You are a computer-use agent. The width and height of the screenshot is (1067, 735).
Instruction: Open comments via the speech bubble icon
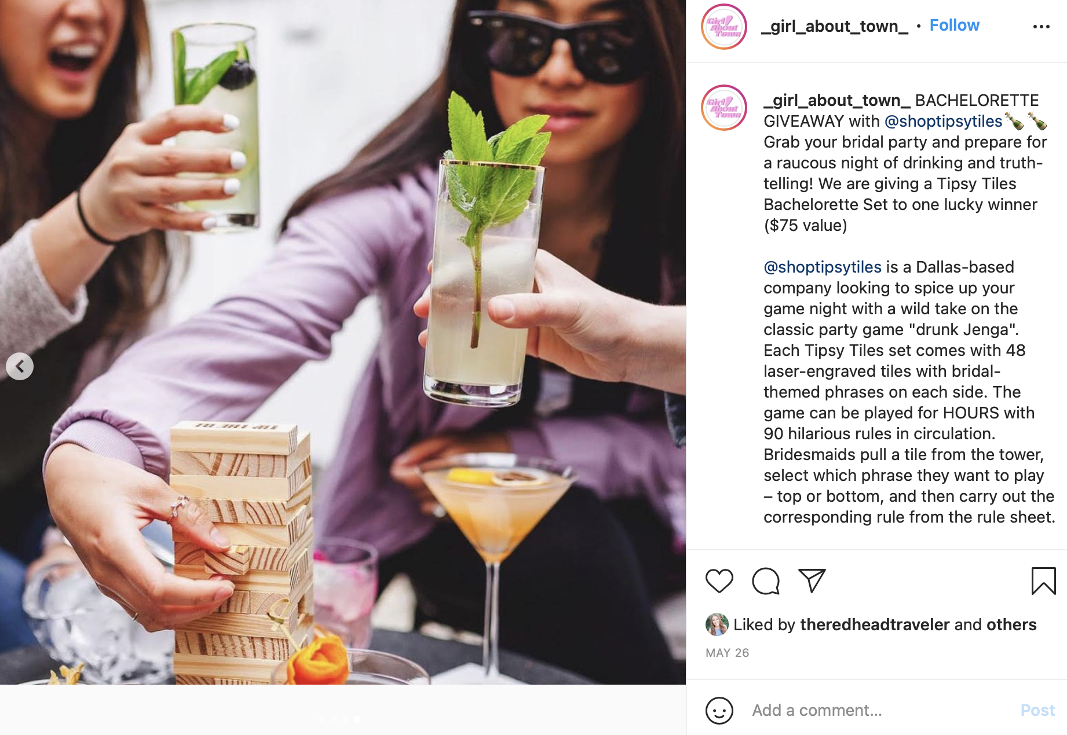765,581
